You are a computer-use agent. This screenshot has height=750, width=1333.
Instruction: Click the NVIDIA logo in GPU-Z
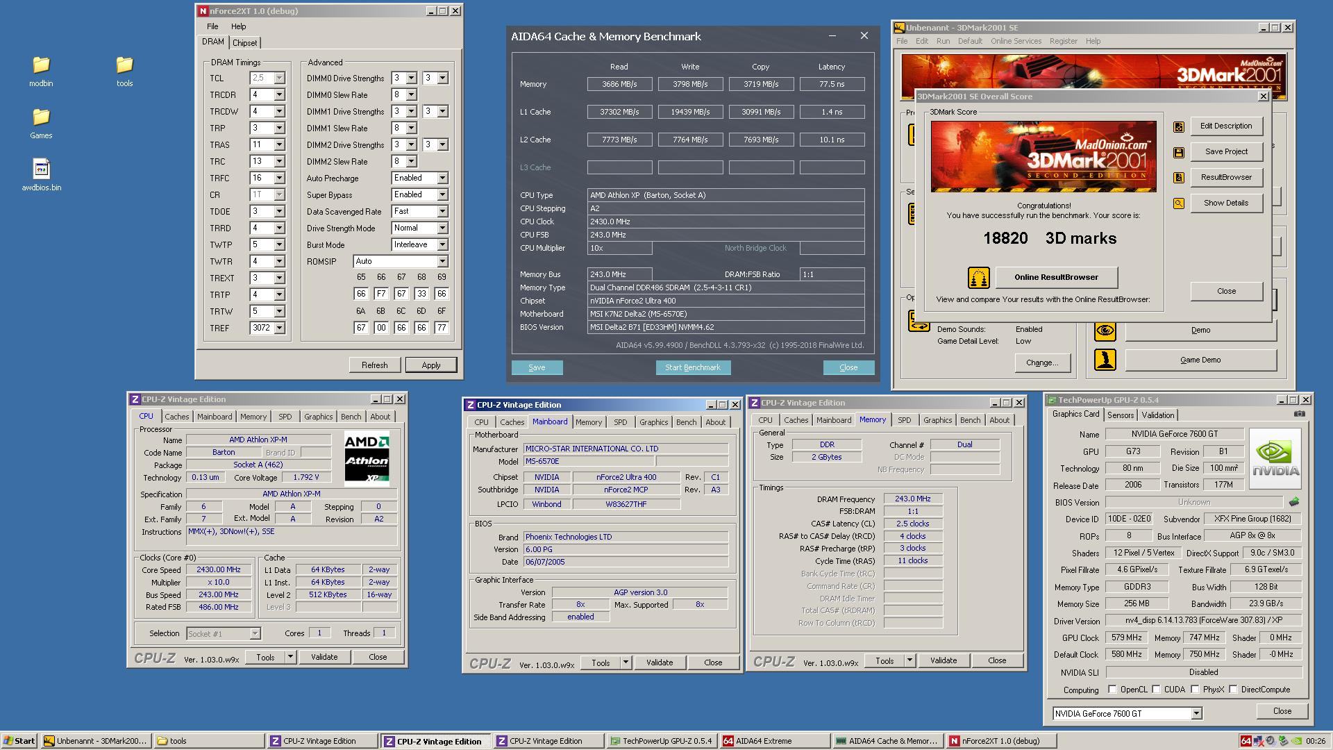1275,459
